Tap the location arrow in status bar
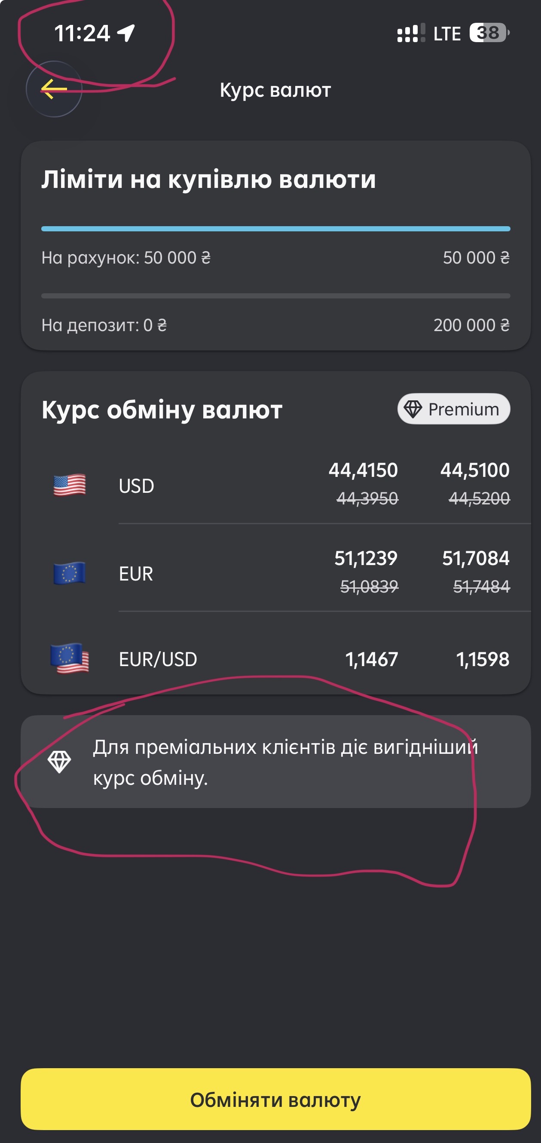 [126, 33]
